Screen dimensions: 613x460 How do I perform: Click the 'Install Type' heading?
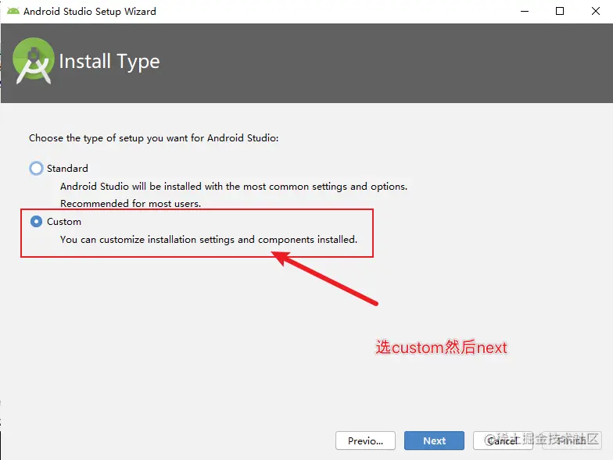109,61
